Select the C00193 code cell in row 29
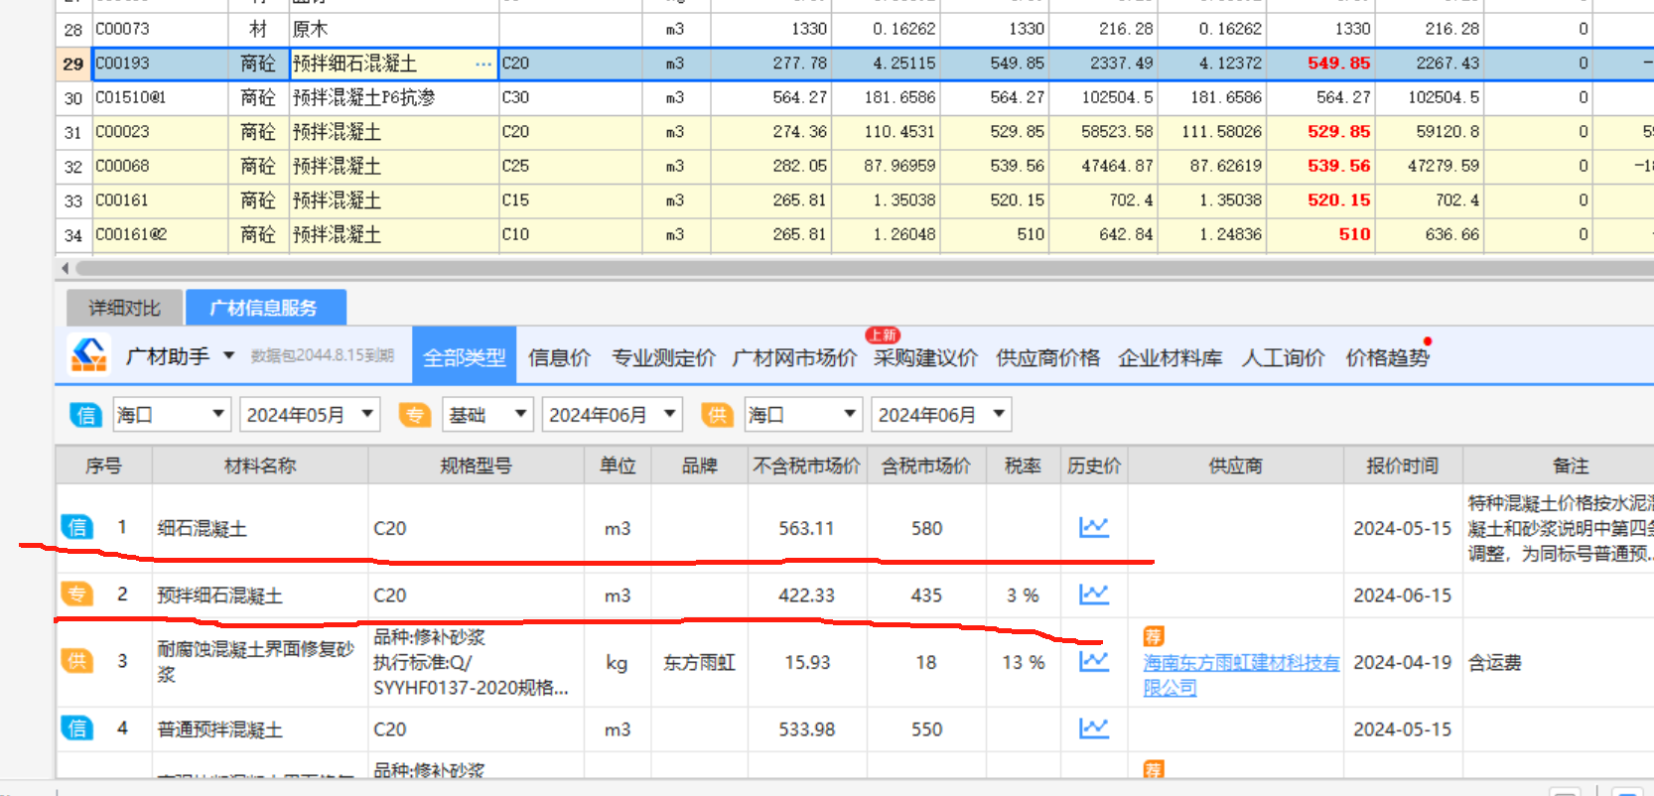 (159, 64)
